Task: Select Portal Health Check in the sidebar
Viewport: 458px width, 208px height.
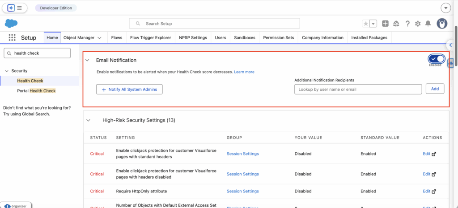Action: [x=36, y=91]
